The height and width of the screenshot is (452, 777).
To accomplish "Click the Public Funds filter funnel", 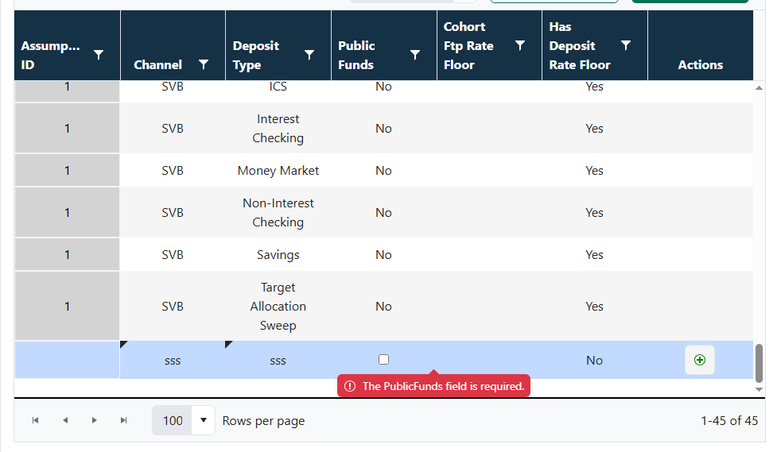I will pyautogui.click(x=415, y=55).
